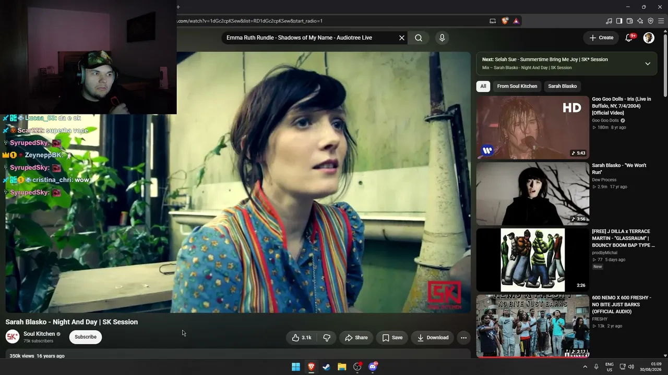Click the Goo Goo Dolls channel name
The image size is (668, 375).
[x=605, y=120]
